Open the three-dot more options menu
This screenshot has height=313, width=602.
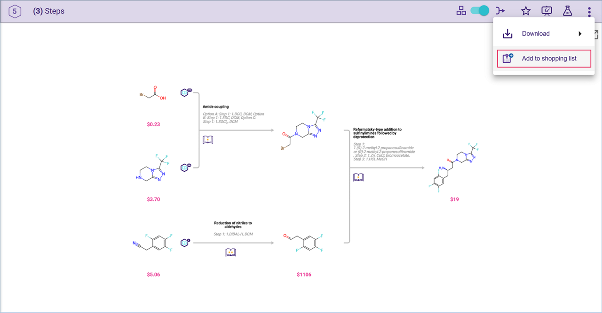click(x=589, y=11)
